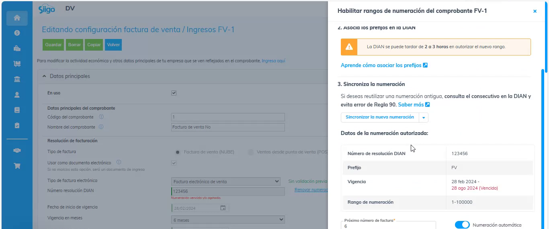Click the Siigo logo
The height and width of the screenshot is (229, 549).
point(47,10)
